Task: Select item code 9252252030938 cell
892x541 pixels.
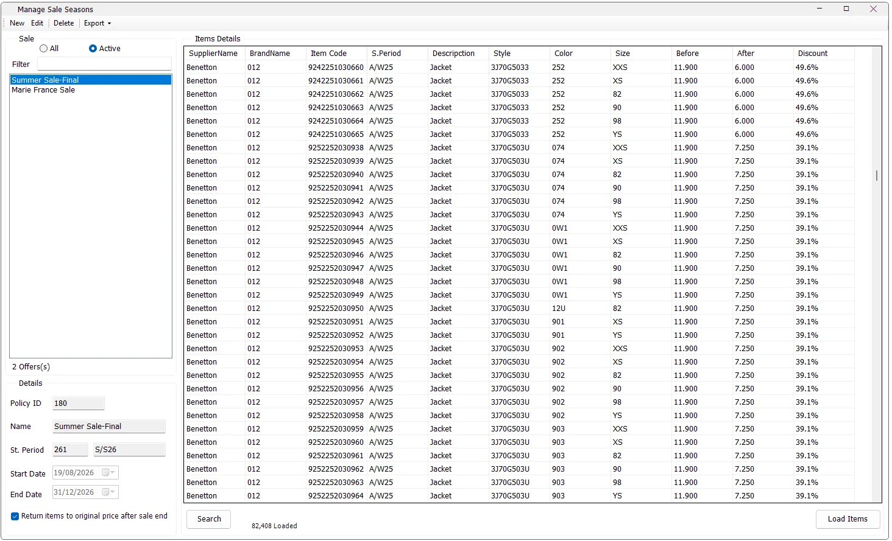Action: click(336, 148)
